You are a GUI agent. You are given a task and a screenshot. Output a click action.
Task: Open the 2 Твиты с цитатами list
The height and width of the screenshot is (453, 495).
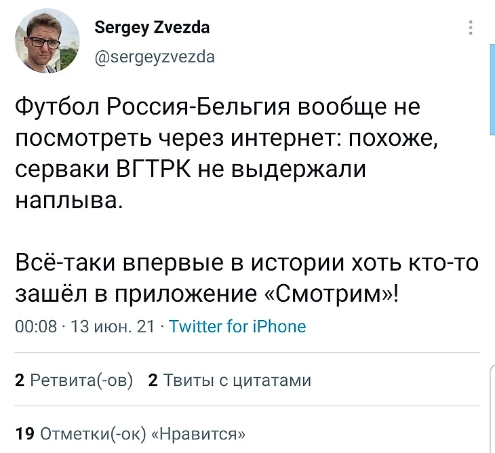[x=229, y=380]
